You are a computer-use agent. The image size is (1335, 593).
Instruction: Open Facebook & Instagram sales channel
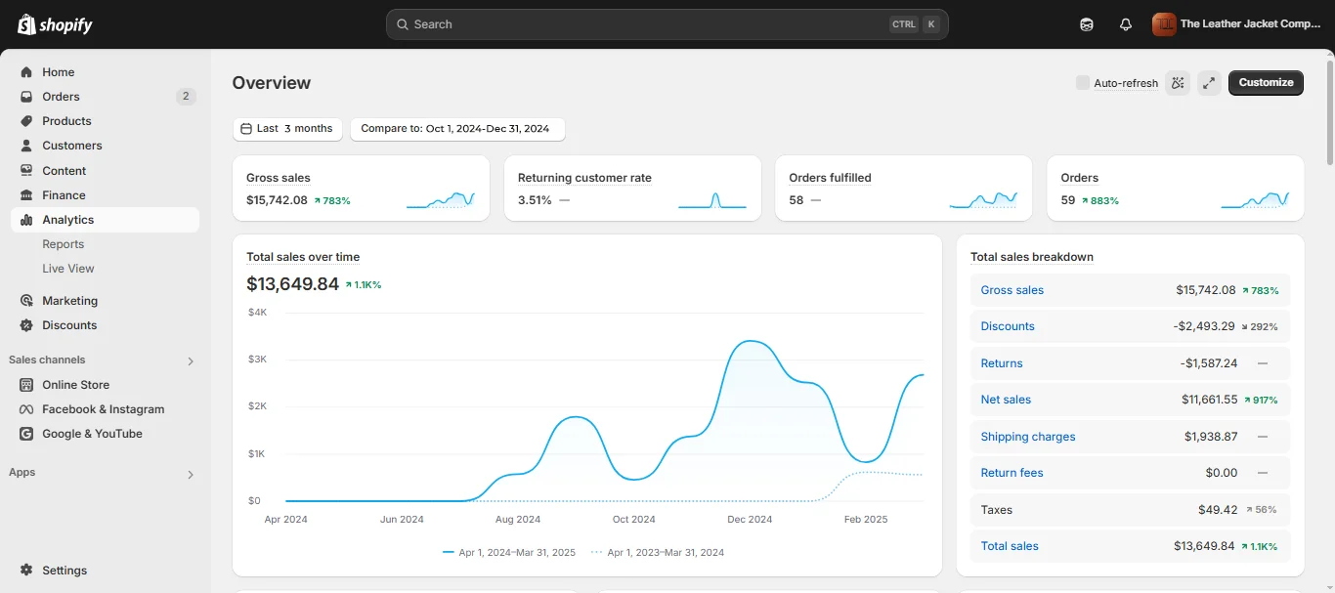click(x=103, y=409)
